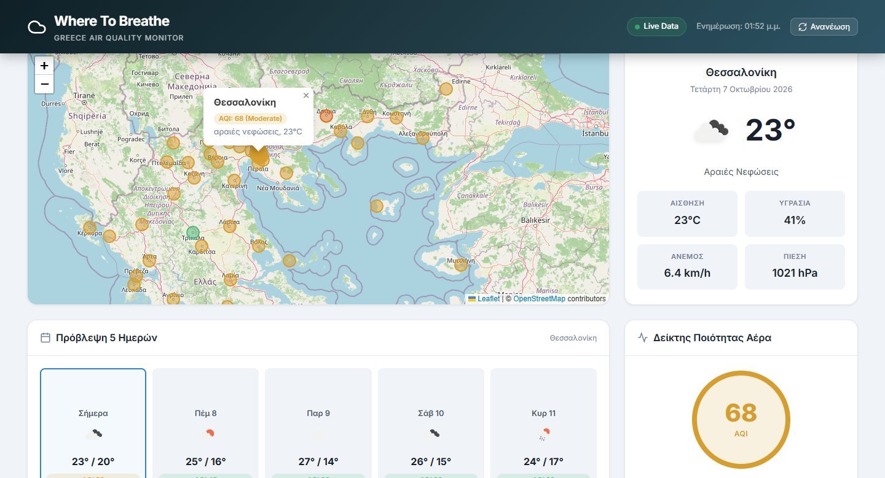Viewport: 885px width, 478px height.
Task: Select the green Τρίκαλα map marker
Action: (x=193, y=233)
